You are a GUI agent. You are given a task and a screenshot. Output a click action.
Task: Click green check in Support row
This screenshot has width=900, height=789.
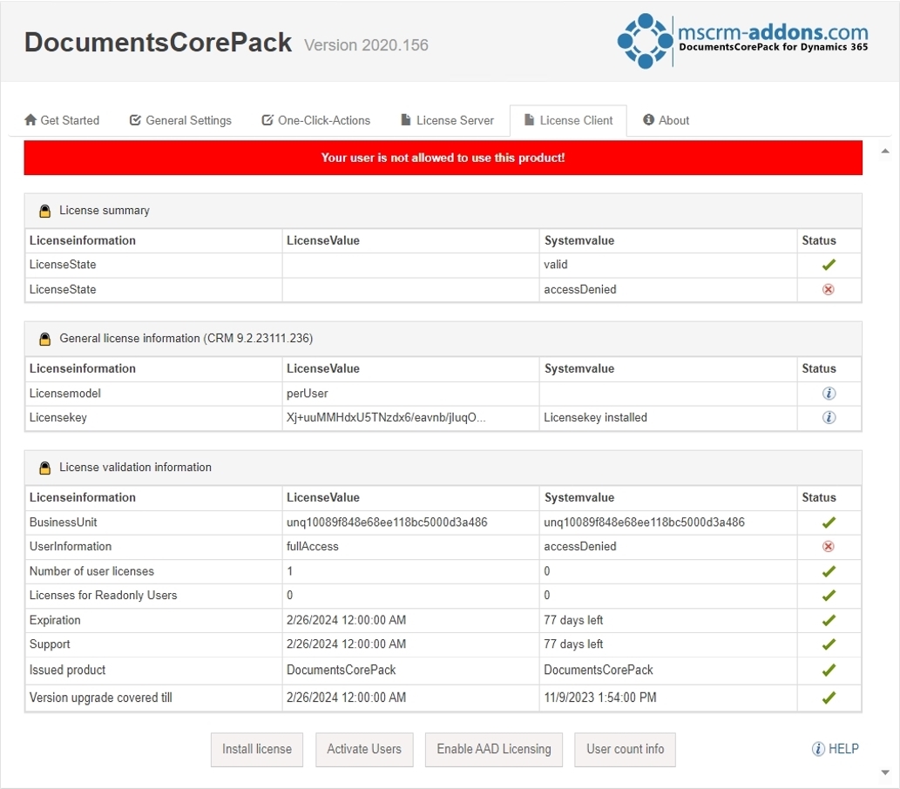click(829, 644)
